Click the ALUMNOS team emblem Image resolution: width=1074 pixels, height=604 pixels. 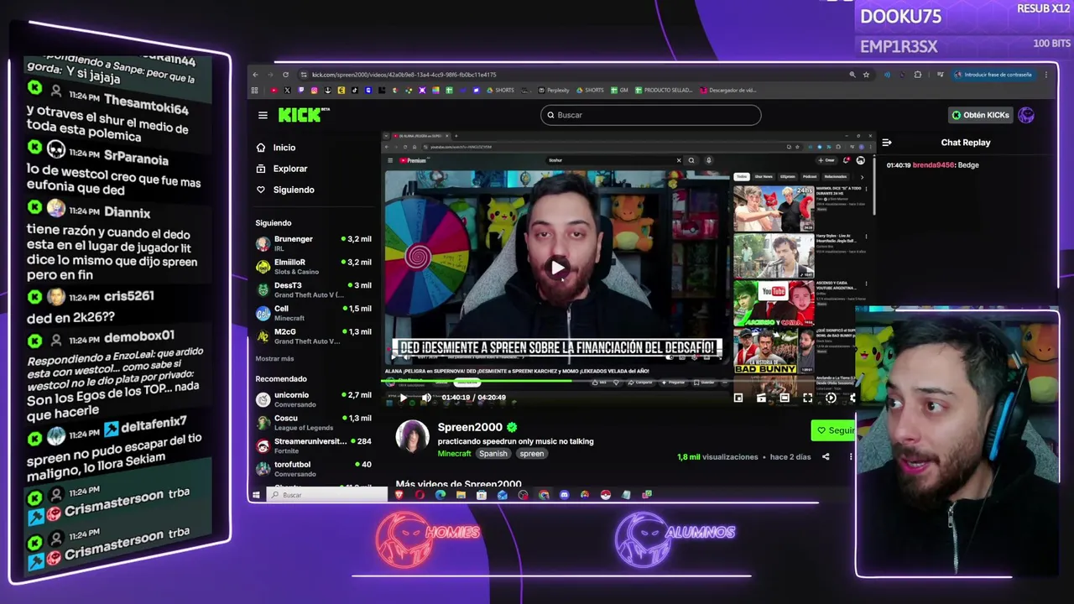pyautogui.click(x=675, y=540)
